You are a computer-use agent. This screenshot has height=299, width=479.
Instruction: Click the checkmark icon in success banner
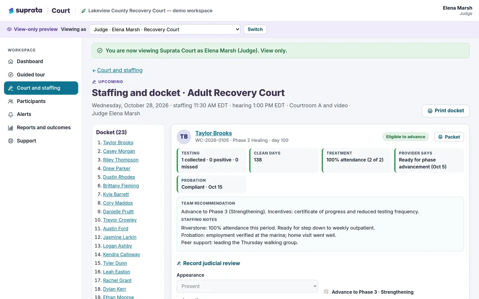(x=100, y=51)
